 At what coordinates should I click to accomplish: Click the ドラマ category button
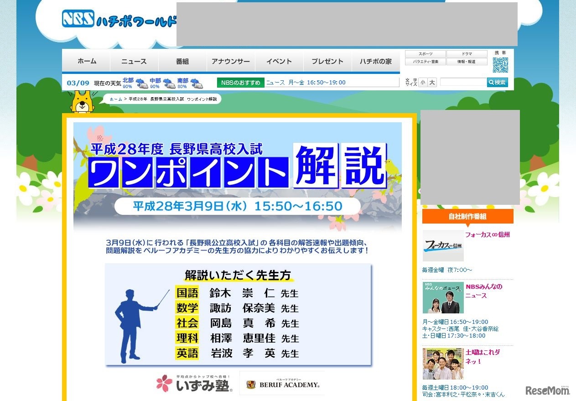pos(466,53)
